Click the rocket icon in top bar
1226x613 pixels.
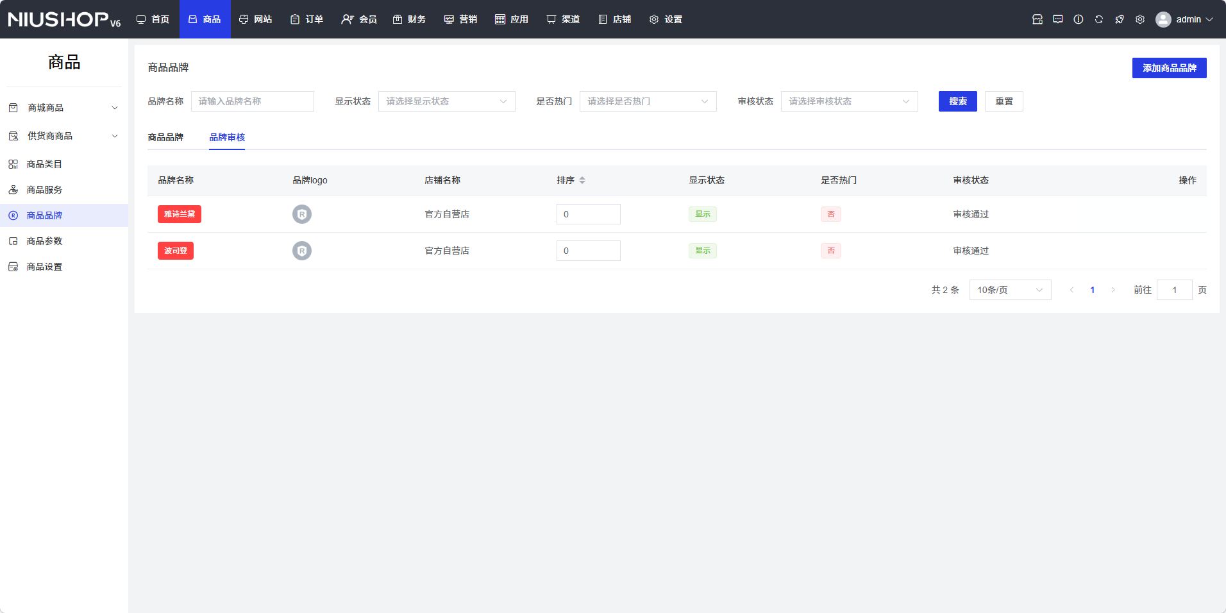coord(1120,19)
